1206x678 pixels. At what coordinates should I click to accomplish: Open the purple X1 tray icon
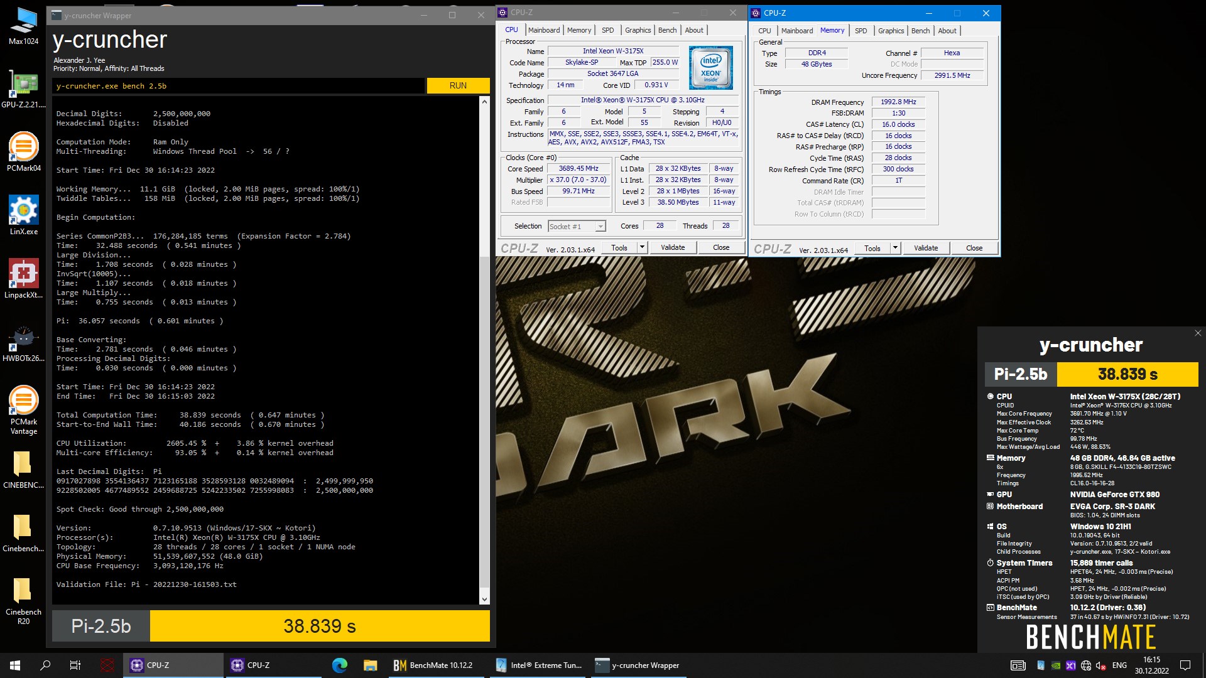1071,665
